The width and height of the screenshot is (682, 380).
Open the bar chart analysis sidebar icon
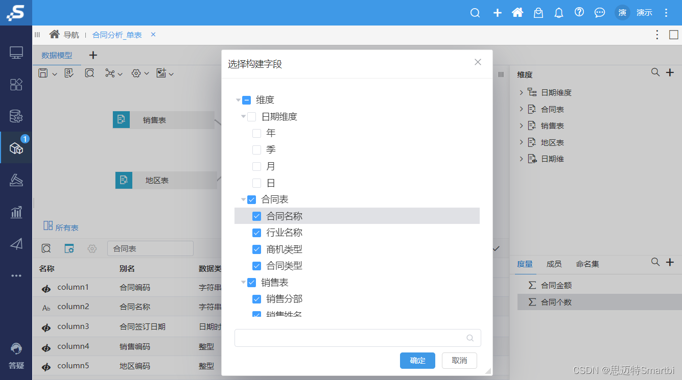pyautogui.click(x=16, y=212)
